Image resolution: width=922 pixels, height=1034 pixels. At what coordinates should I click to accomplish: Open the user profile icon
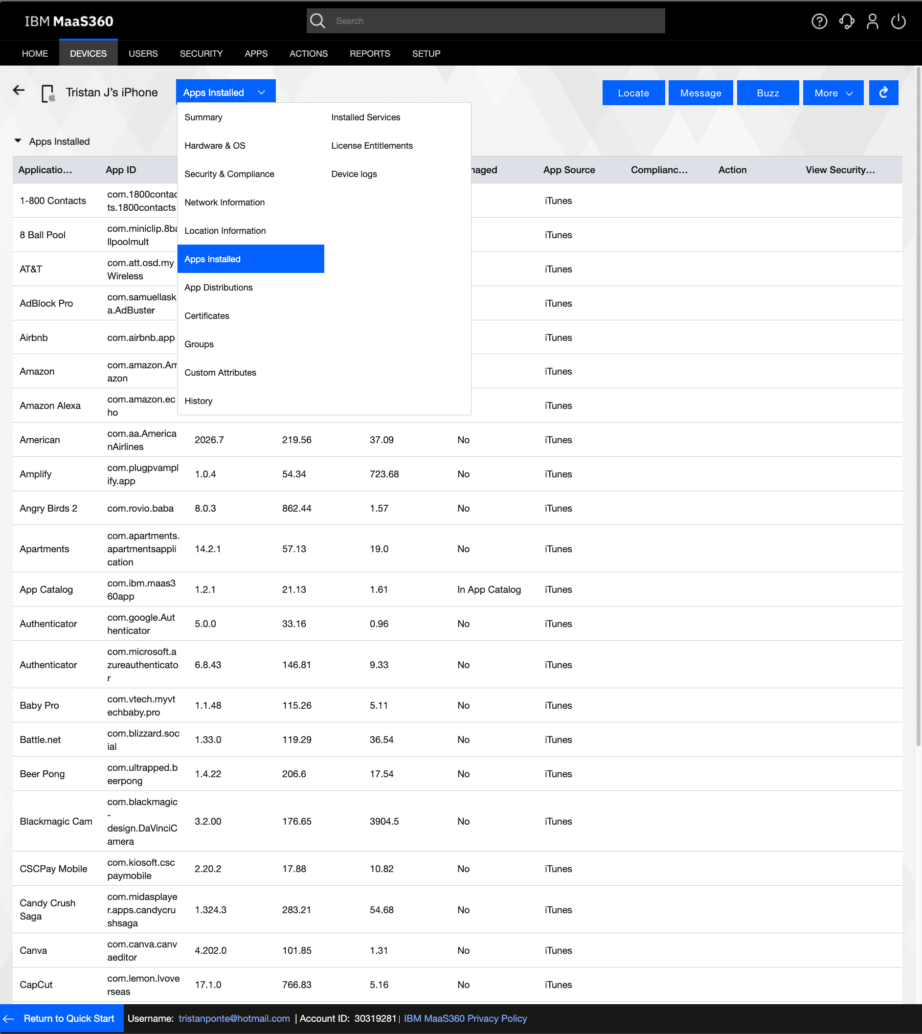coord(873,22)
